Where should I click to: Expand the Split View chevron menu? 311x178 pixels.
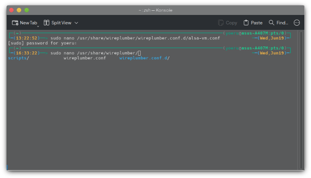point(76,23)
